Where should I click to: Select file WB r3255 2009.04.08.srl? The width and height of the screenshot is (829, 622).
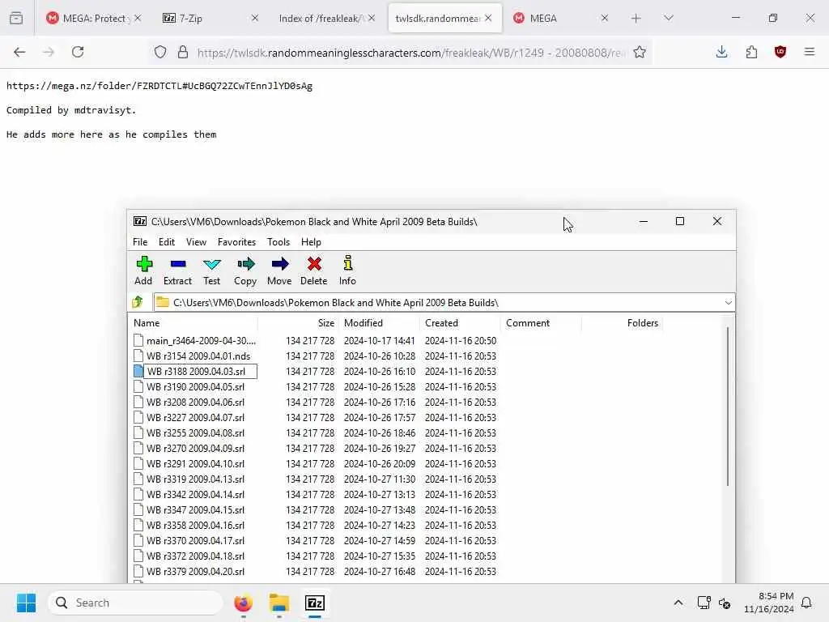196,432
